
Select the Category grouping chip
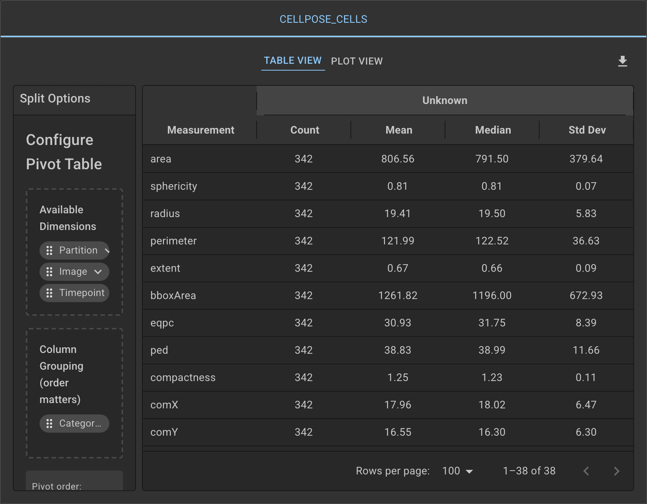[74, 424]
